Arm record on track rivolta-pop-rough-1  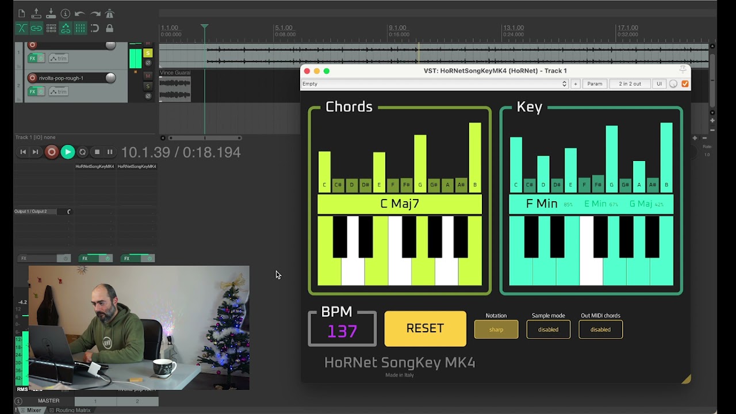pos(32,78)
